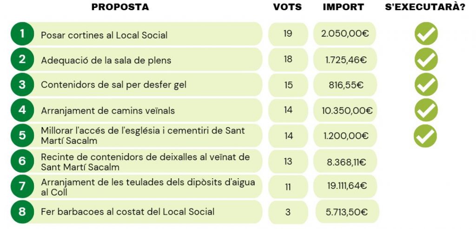Click checkmark for Arranjament de camins veïnals

(x=426, y=110)
